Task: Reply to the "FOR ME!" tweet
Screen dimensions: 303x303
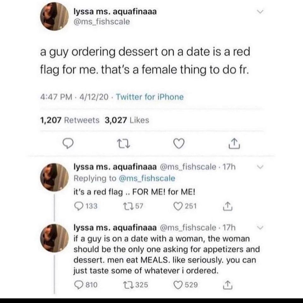Action: coord(77,206)
